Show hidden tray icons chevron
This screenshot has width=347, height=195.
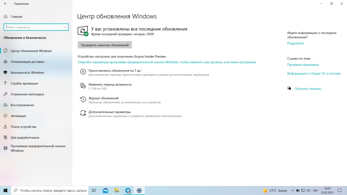point(293,190)
